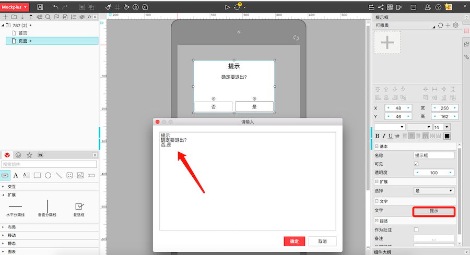This screenshot has height=255, width=470.
Task: Switch to the smiley icons tab
Action: click(18, 155)
